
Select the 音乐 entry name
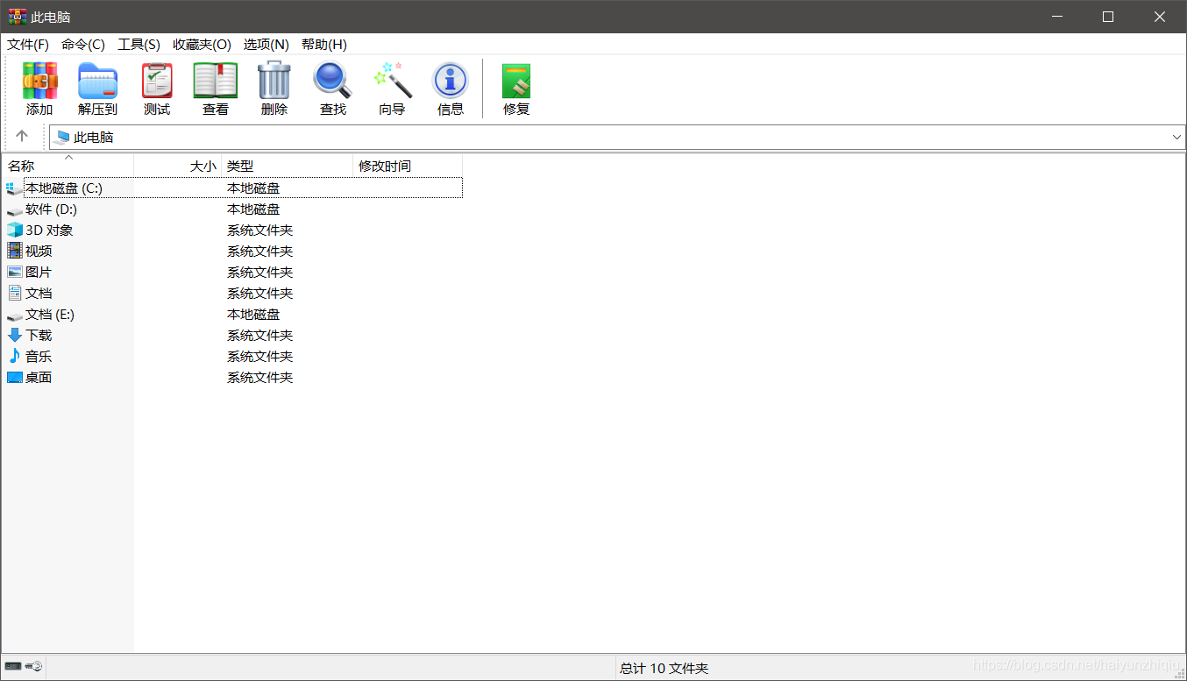pyautogui.click(x=39, y=357)
